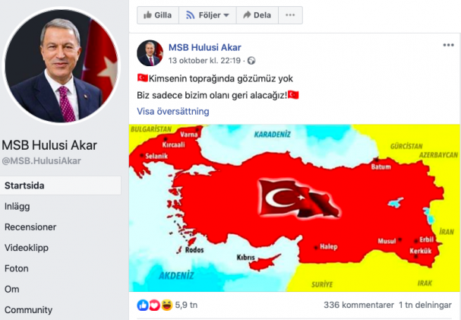Open the 1 tn delningar shares link

coord(425,306)
